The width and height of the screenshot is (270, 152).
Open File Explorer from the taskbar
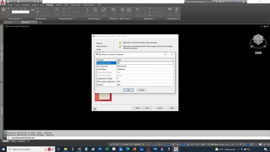pos(66,149)
